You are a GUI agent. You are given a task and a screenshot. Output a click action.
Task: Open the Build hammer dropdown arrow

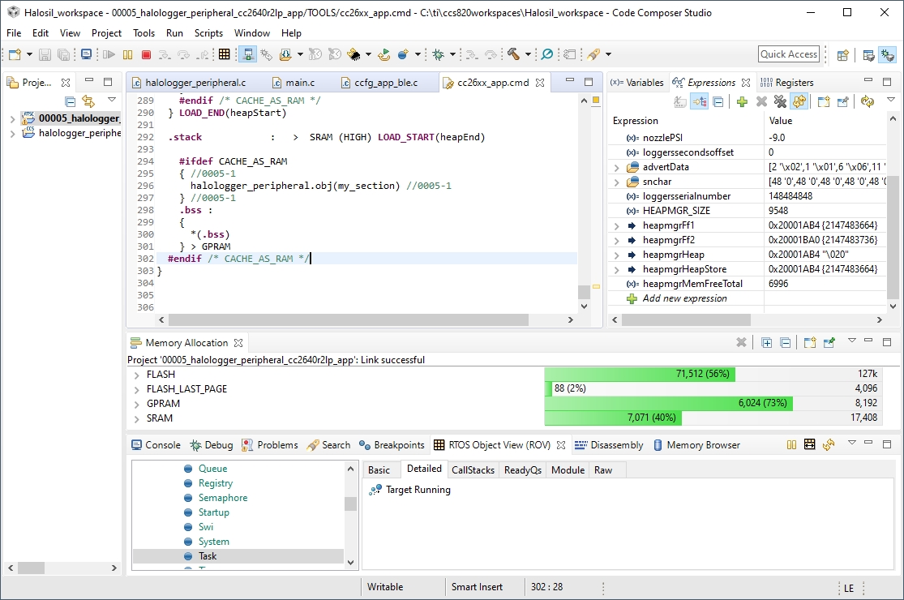click(528, 54)
